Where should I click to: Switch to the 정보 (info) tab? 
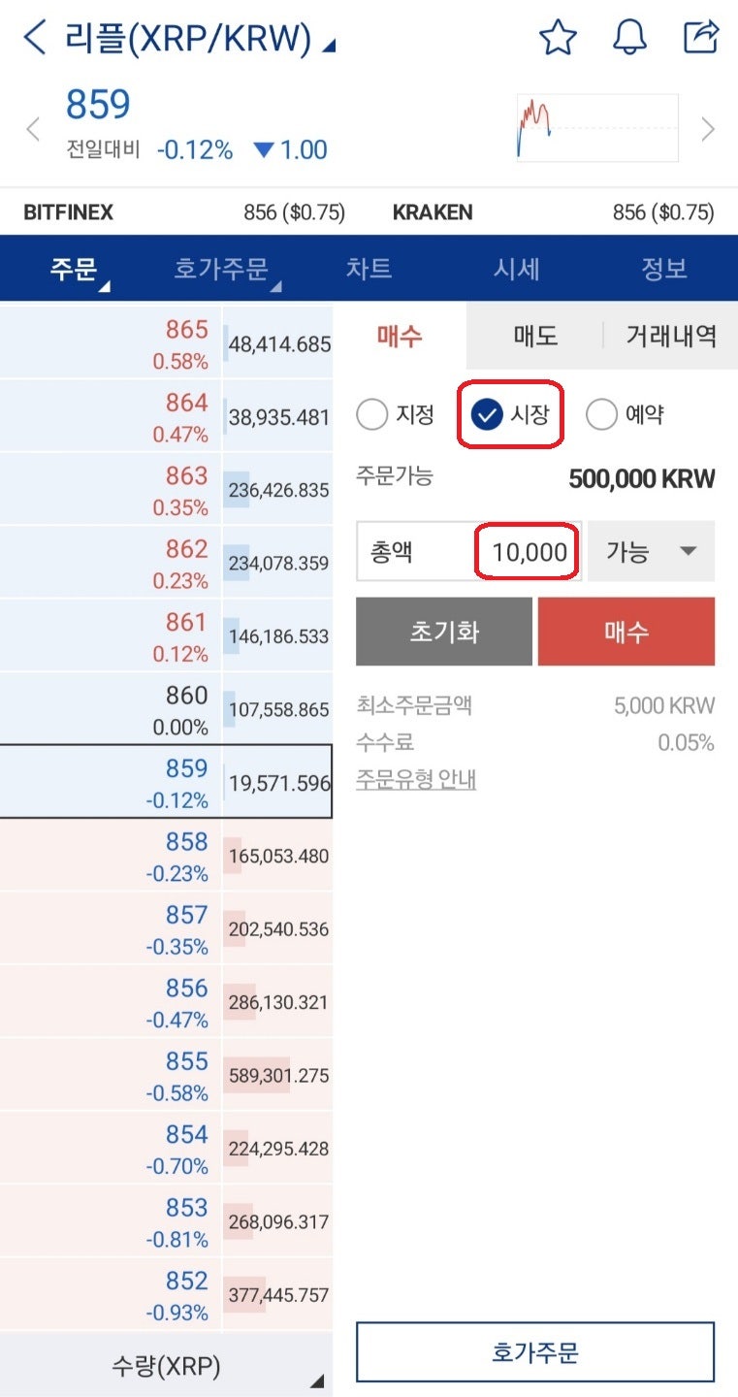(665, 270)
